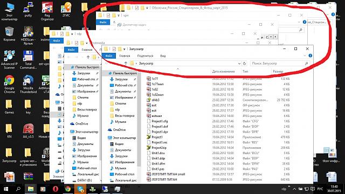Open Advanced IP Scanner shortcut
The width and height of the screenshot is (345, 194).
tap(9, 60)
